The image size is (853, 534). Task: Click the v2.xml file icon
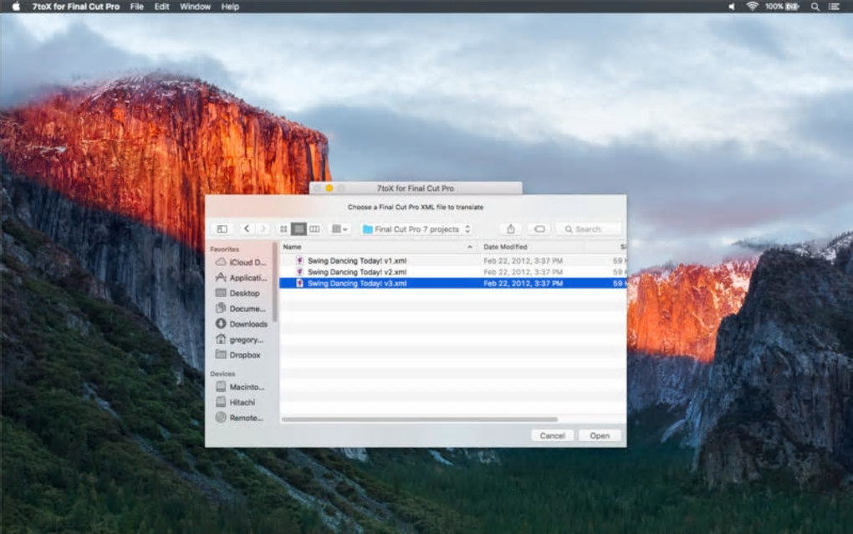coord(299,272)
